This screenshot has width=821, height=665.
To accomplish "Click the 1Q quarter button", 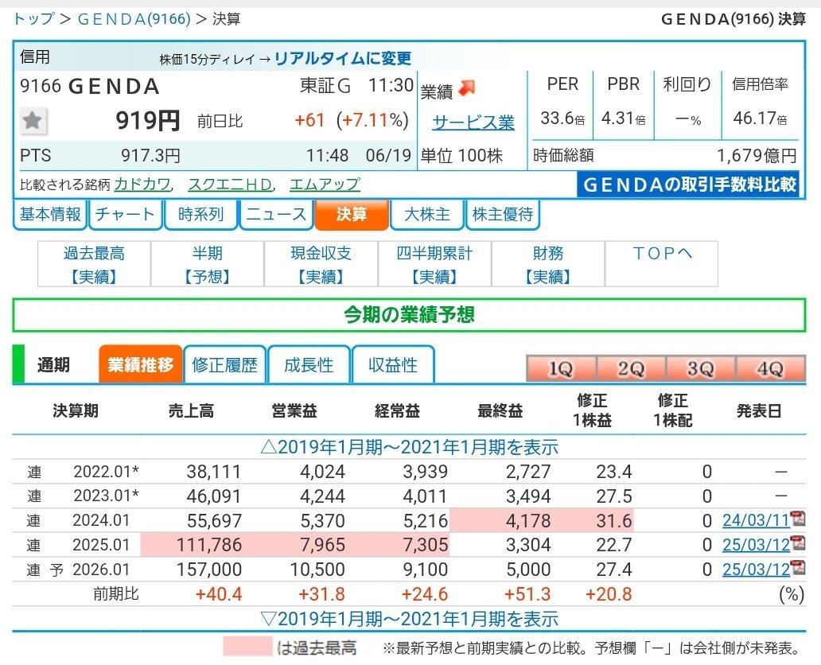I will [x=561, y=368].
